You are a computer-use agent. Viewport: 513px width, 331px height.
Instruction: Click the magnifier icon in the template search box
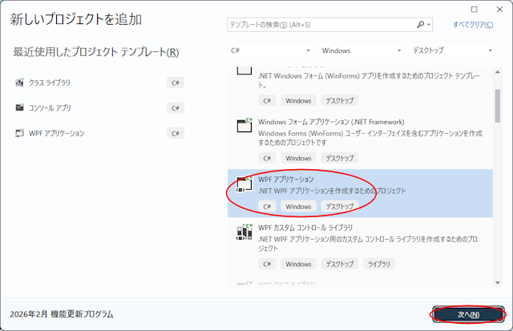coord(421,25)
